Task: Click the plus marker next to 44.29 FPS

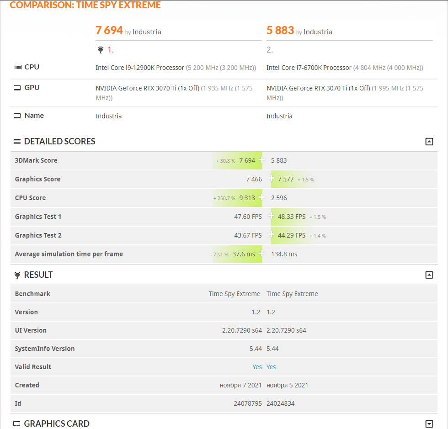Action: pos(271,234)
